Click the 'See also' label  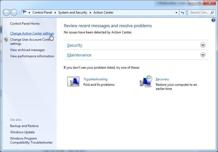(x=16, y=120)
